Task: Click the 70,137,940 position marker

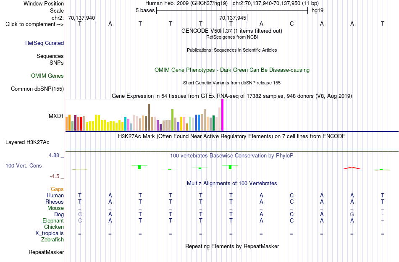Action: click(81, 18)
